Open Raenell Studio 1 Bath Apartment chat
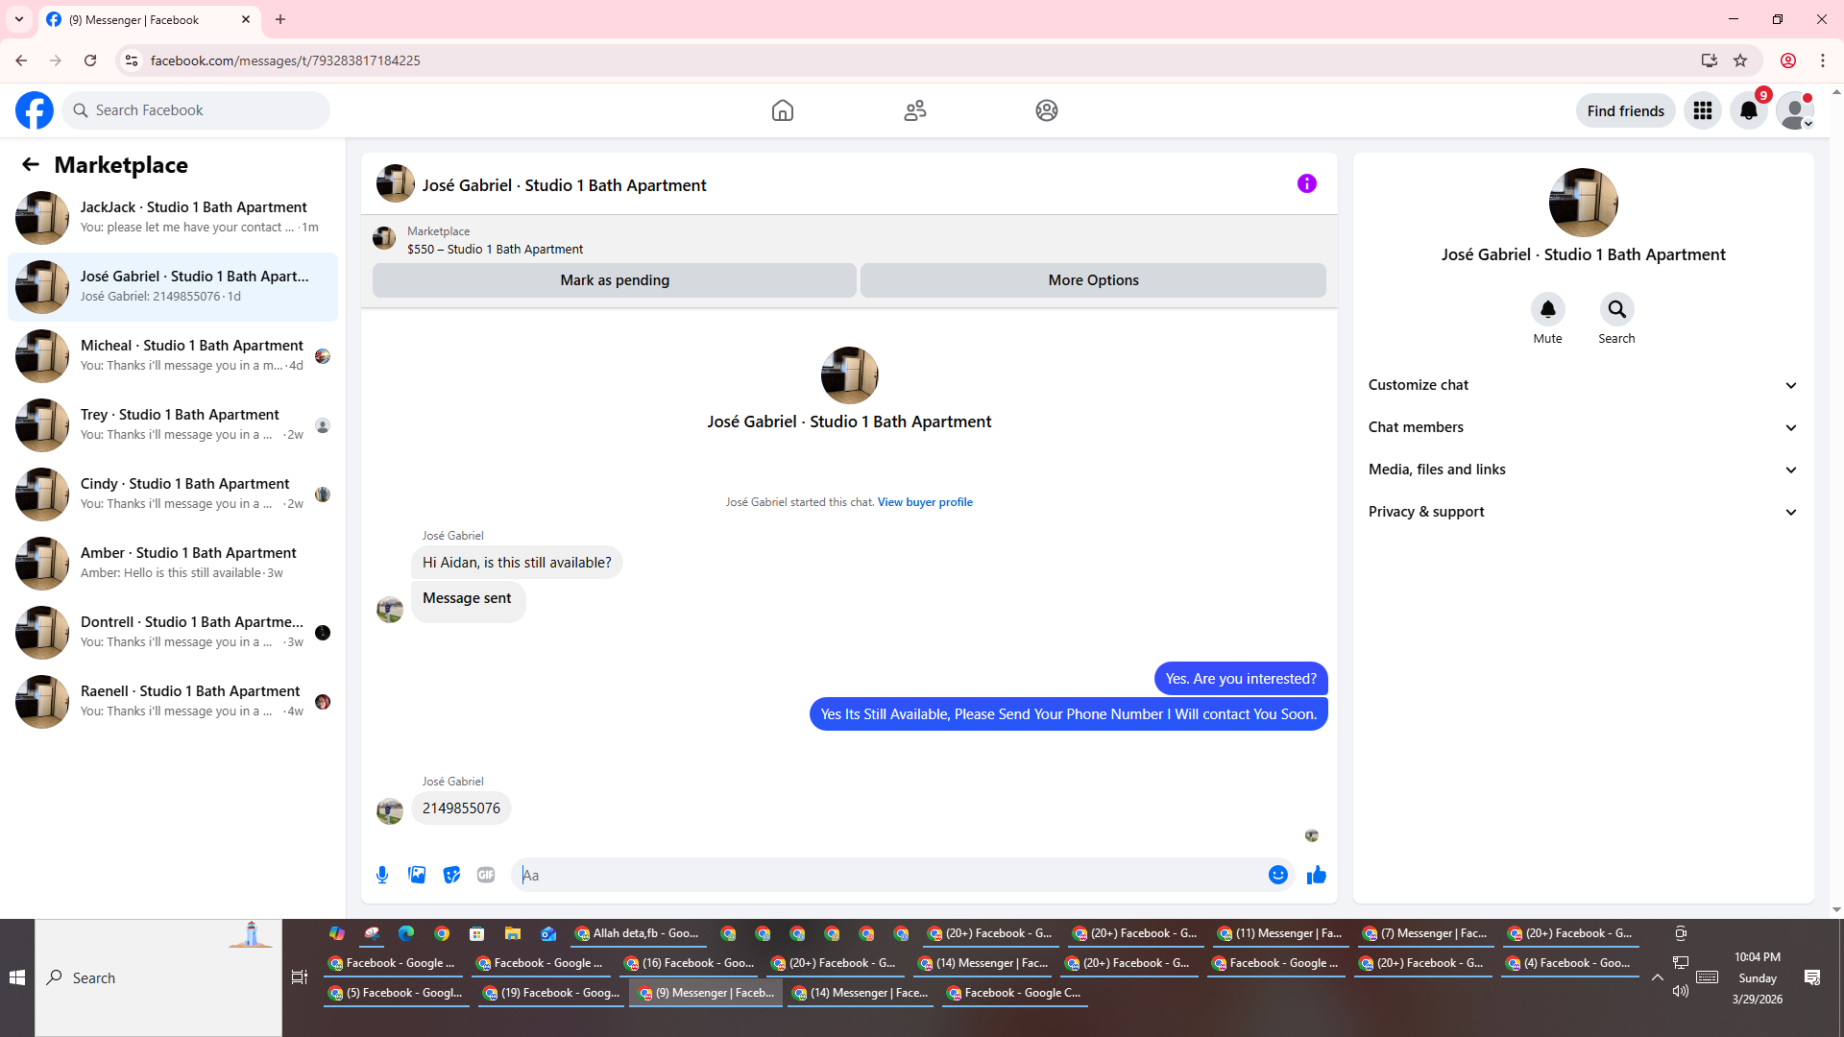Image resolution: width=1844 pixels, height=1037 pixels. 173,702
